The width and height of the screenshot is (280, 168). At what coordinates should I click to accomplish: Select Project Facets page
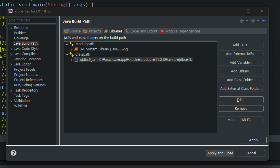point(25,70)
